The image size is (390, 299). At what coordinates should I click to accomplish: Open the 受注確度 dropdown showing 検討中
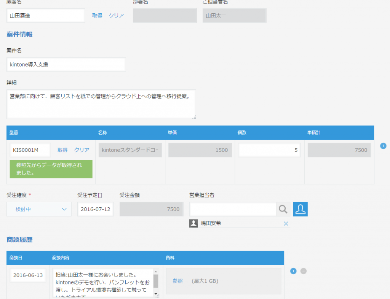[x=39, y=209]
